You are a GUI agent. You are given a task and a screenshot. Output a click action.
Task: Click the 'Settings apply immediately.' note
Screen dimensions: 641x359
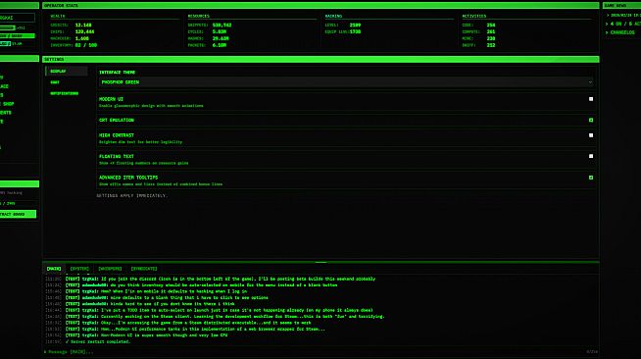[132, 196]
